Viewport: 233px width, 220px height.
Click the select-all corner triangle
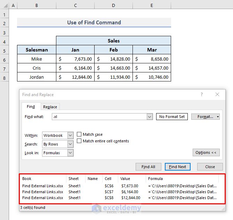(x=6, y=6)
